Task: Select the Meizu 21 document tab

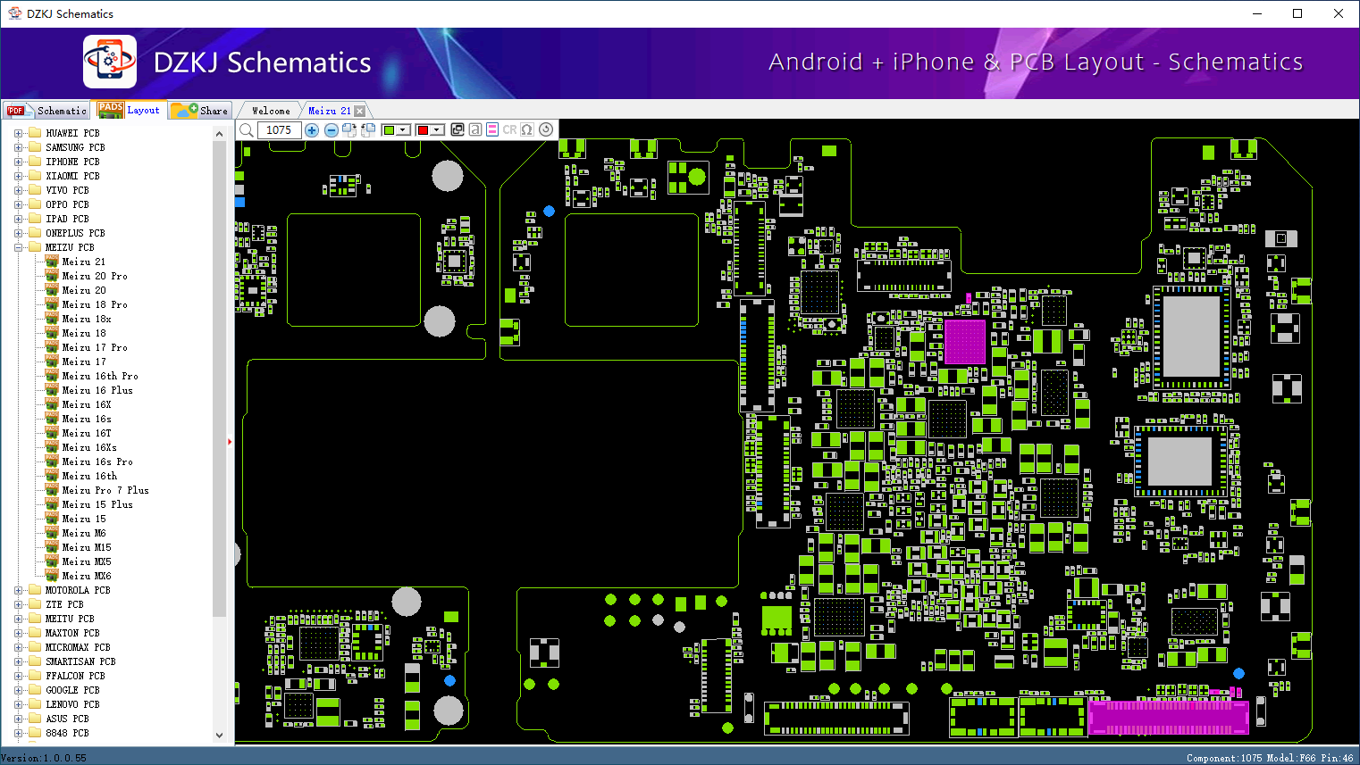Action: pyautogui.click(x=329, y=111)
